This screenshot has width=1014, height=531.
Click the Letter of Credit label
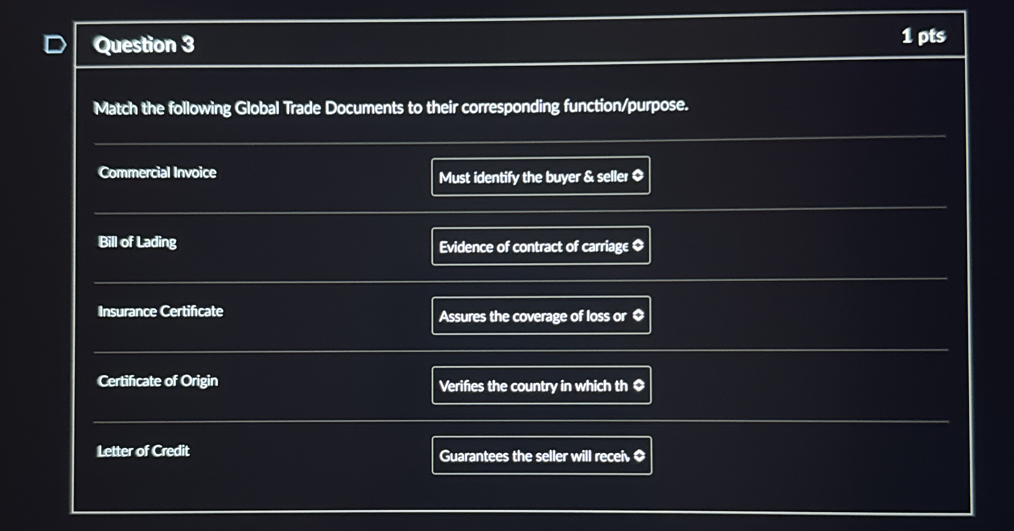(x=143, y=451)
